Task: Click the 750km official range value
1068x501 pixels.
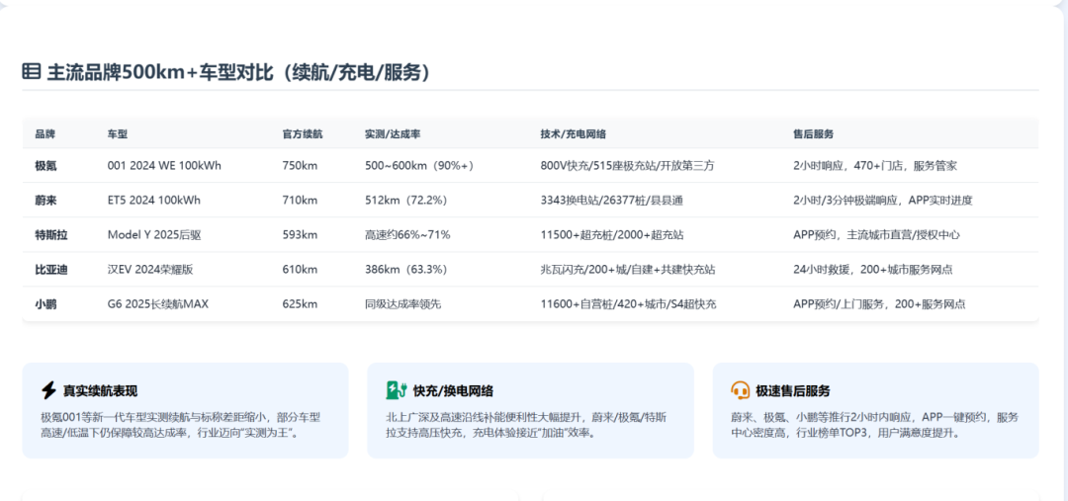Action: coord(300,165)
